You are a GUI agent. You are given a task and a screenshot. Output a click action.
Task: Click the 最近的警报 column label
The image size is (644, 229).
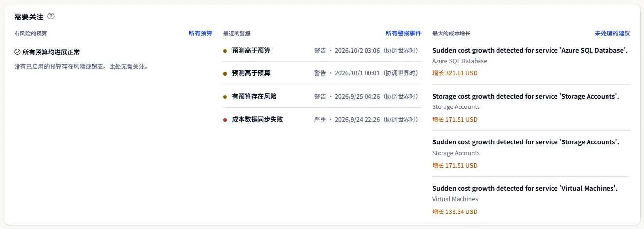[237, 34]
